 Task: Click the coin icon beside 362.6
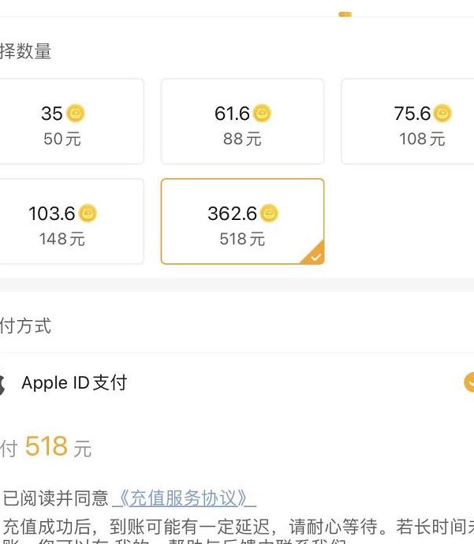pos(269,213)
